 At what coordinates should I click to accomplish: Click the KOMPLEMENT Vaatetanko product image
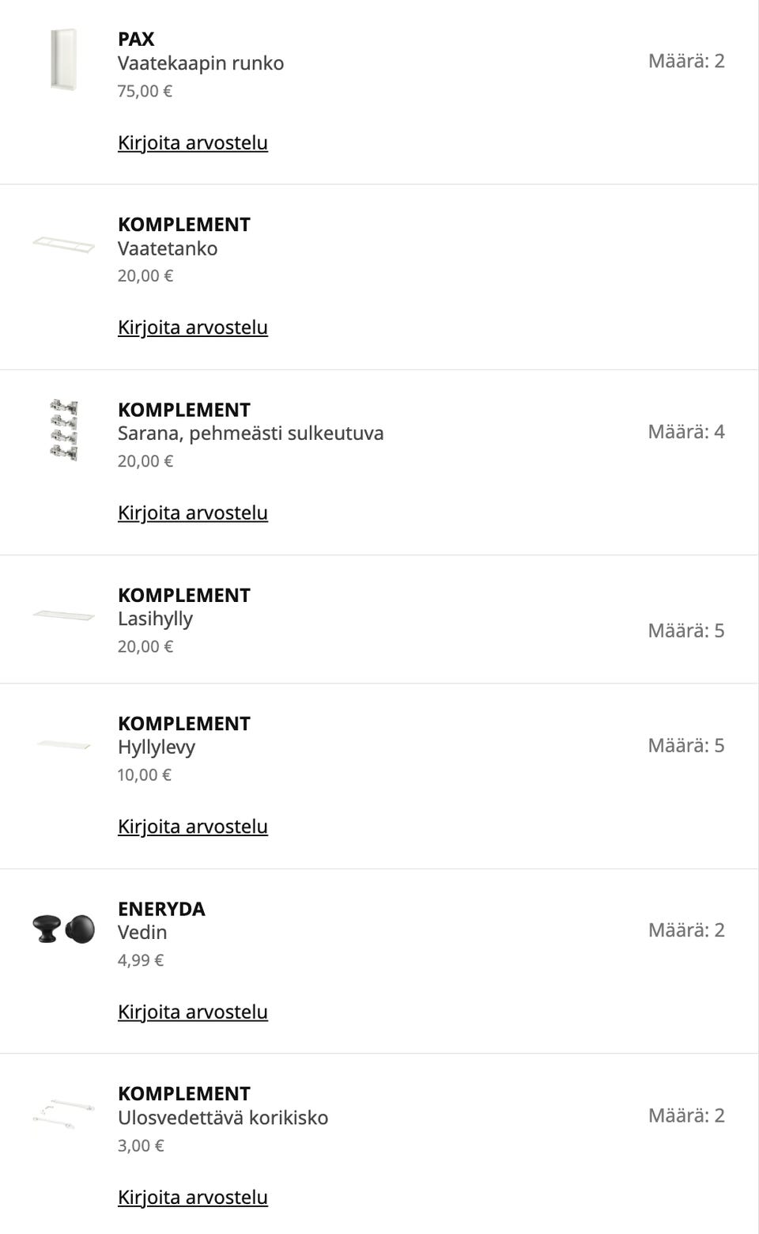tap(63, 244)
